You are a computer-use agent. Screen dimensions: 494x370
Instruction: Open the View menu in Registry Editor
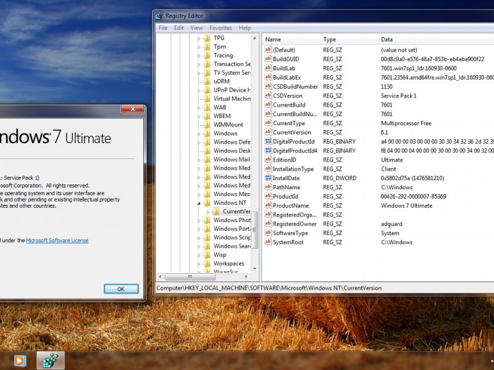196,28
